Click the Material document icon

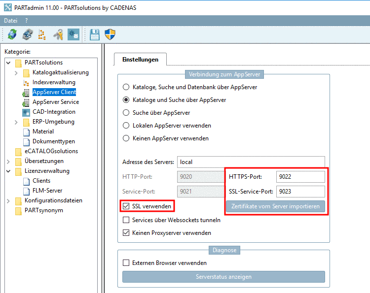tap(27, 132)
